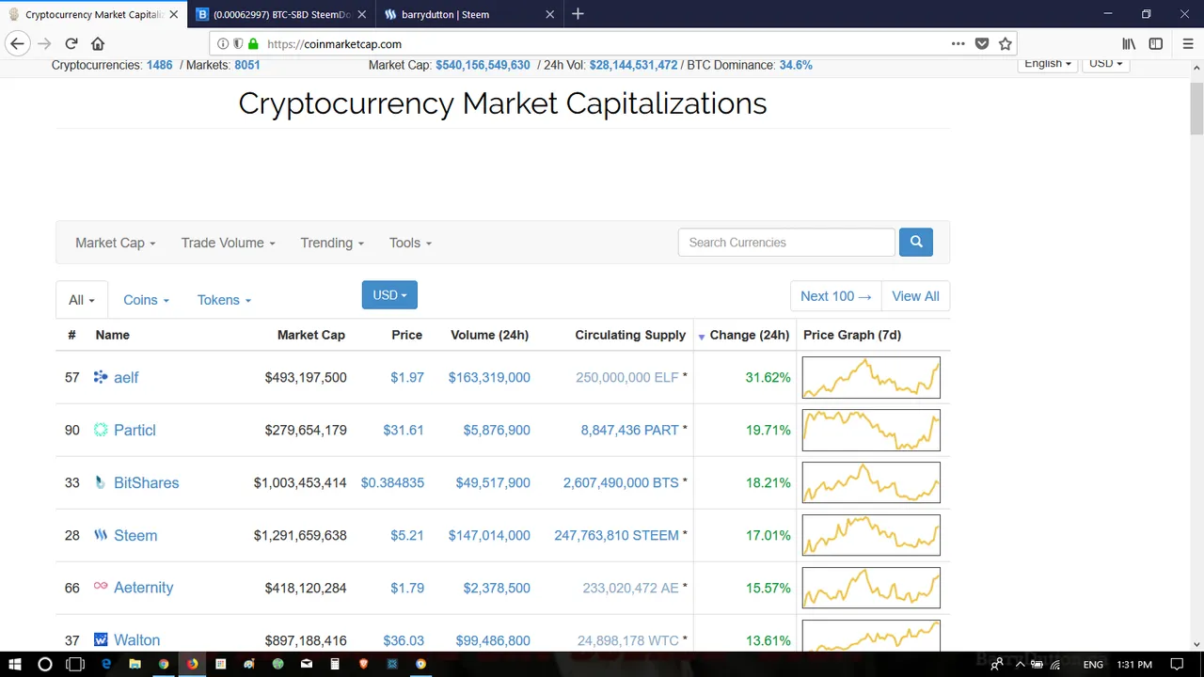1204x677 pixels.
Task: Click the Steem coin logo icon
Action: 101,535
